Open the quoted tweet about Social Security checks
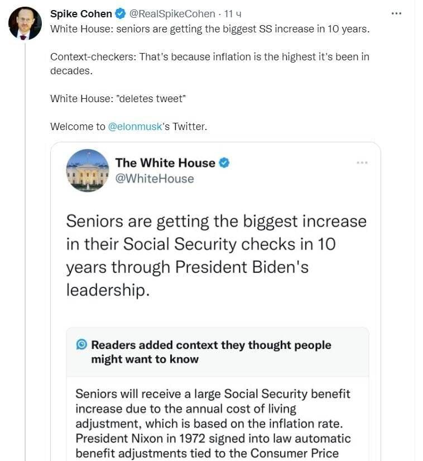423x461 pixels. [216, 255]
